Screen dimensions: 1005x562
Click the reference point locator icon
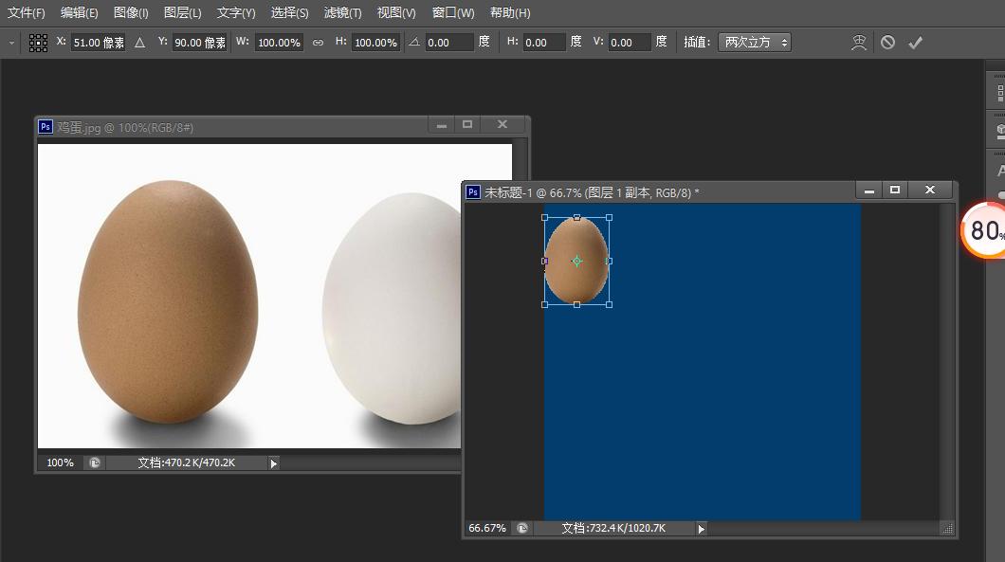[38, 42]
